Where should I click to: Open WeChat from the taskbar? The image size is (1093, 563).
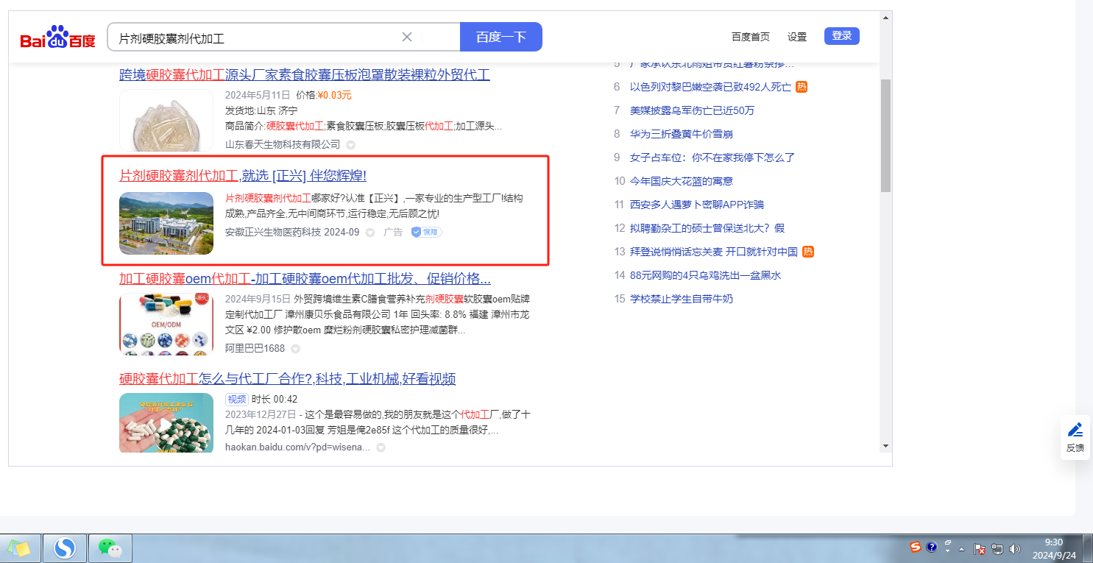[110, 548]
